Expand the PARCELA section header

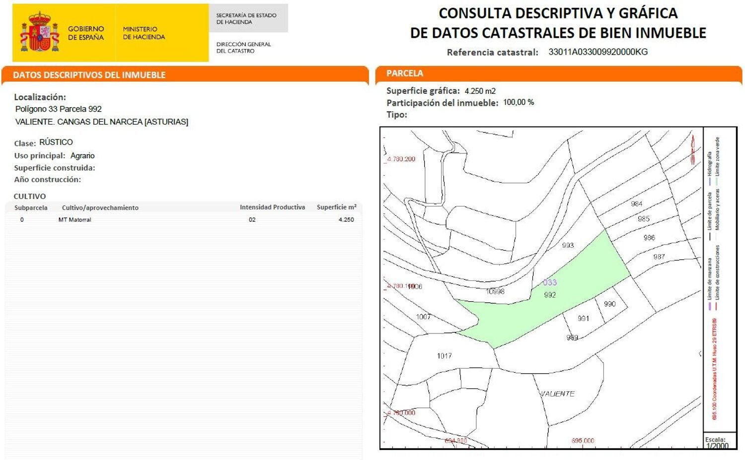405,73
